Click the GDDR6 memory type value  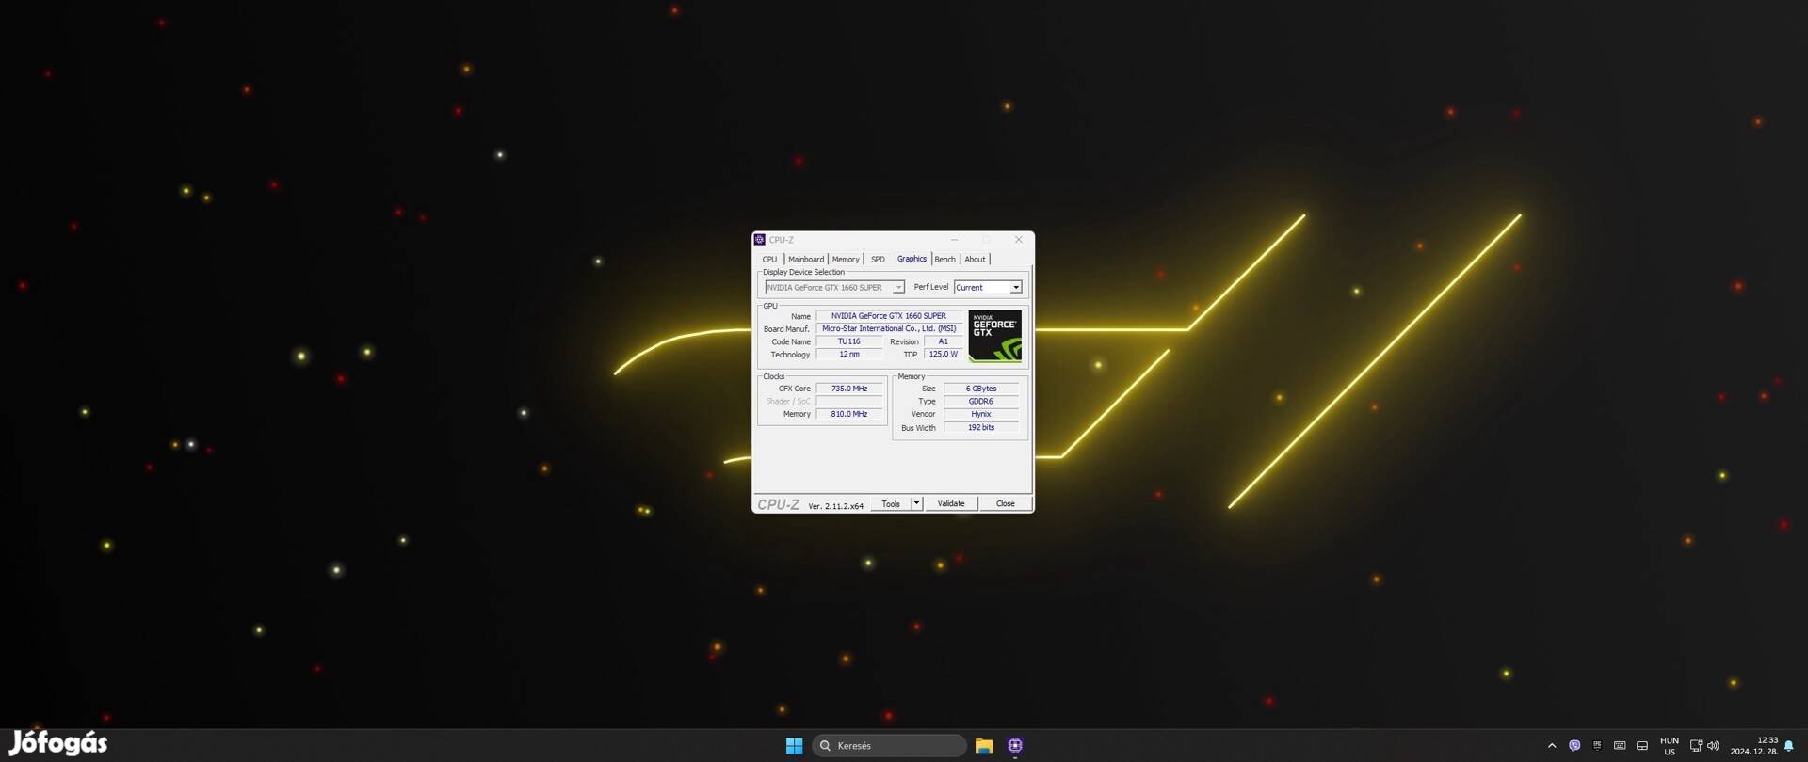(981, 401)
